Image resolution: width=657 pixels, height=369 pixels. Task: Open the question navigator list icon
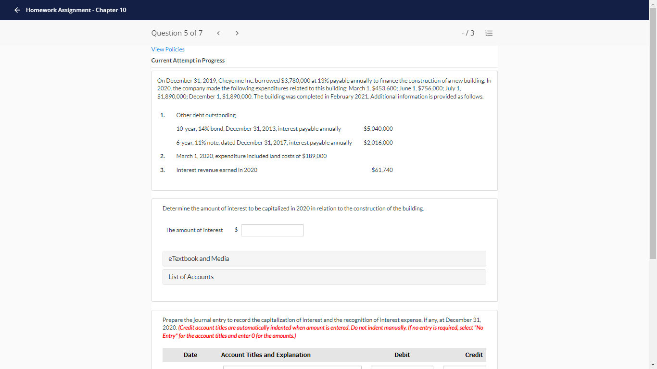[x=489, y=33]
